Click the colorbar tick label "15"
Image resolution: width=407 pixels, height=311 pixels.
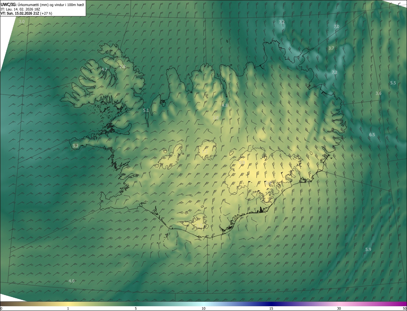coord(271,308)
